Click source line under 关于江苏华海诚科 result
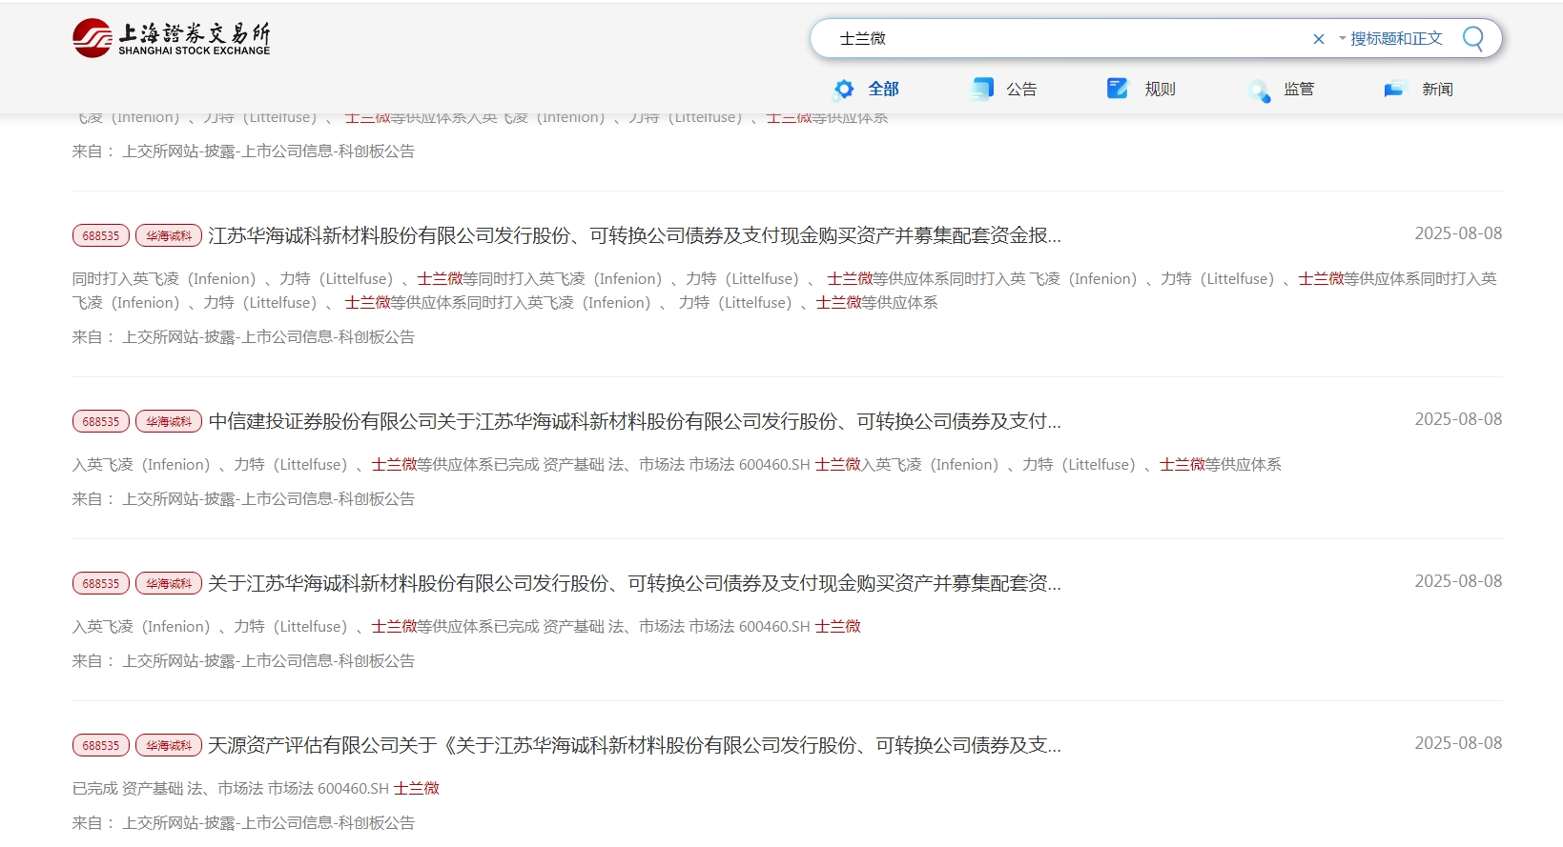This screenshot has width=1563, height=847. [243, 660]
